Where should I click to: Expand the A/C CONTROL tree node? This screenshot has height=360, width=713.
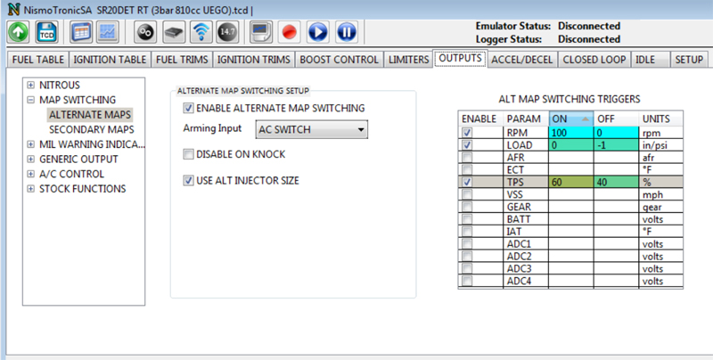coord(31,174)
